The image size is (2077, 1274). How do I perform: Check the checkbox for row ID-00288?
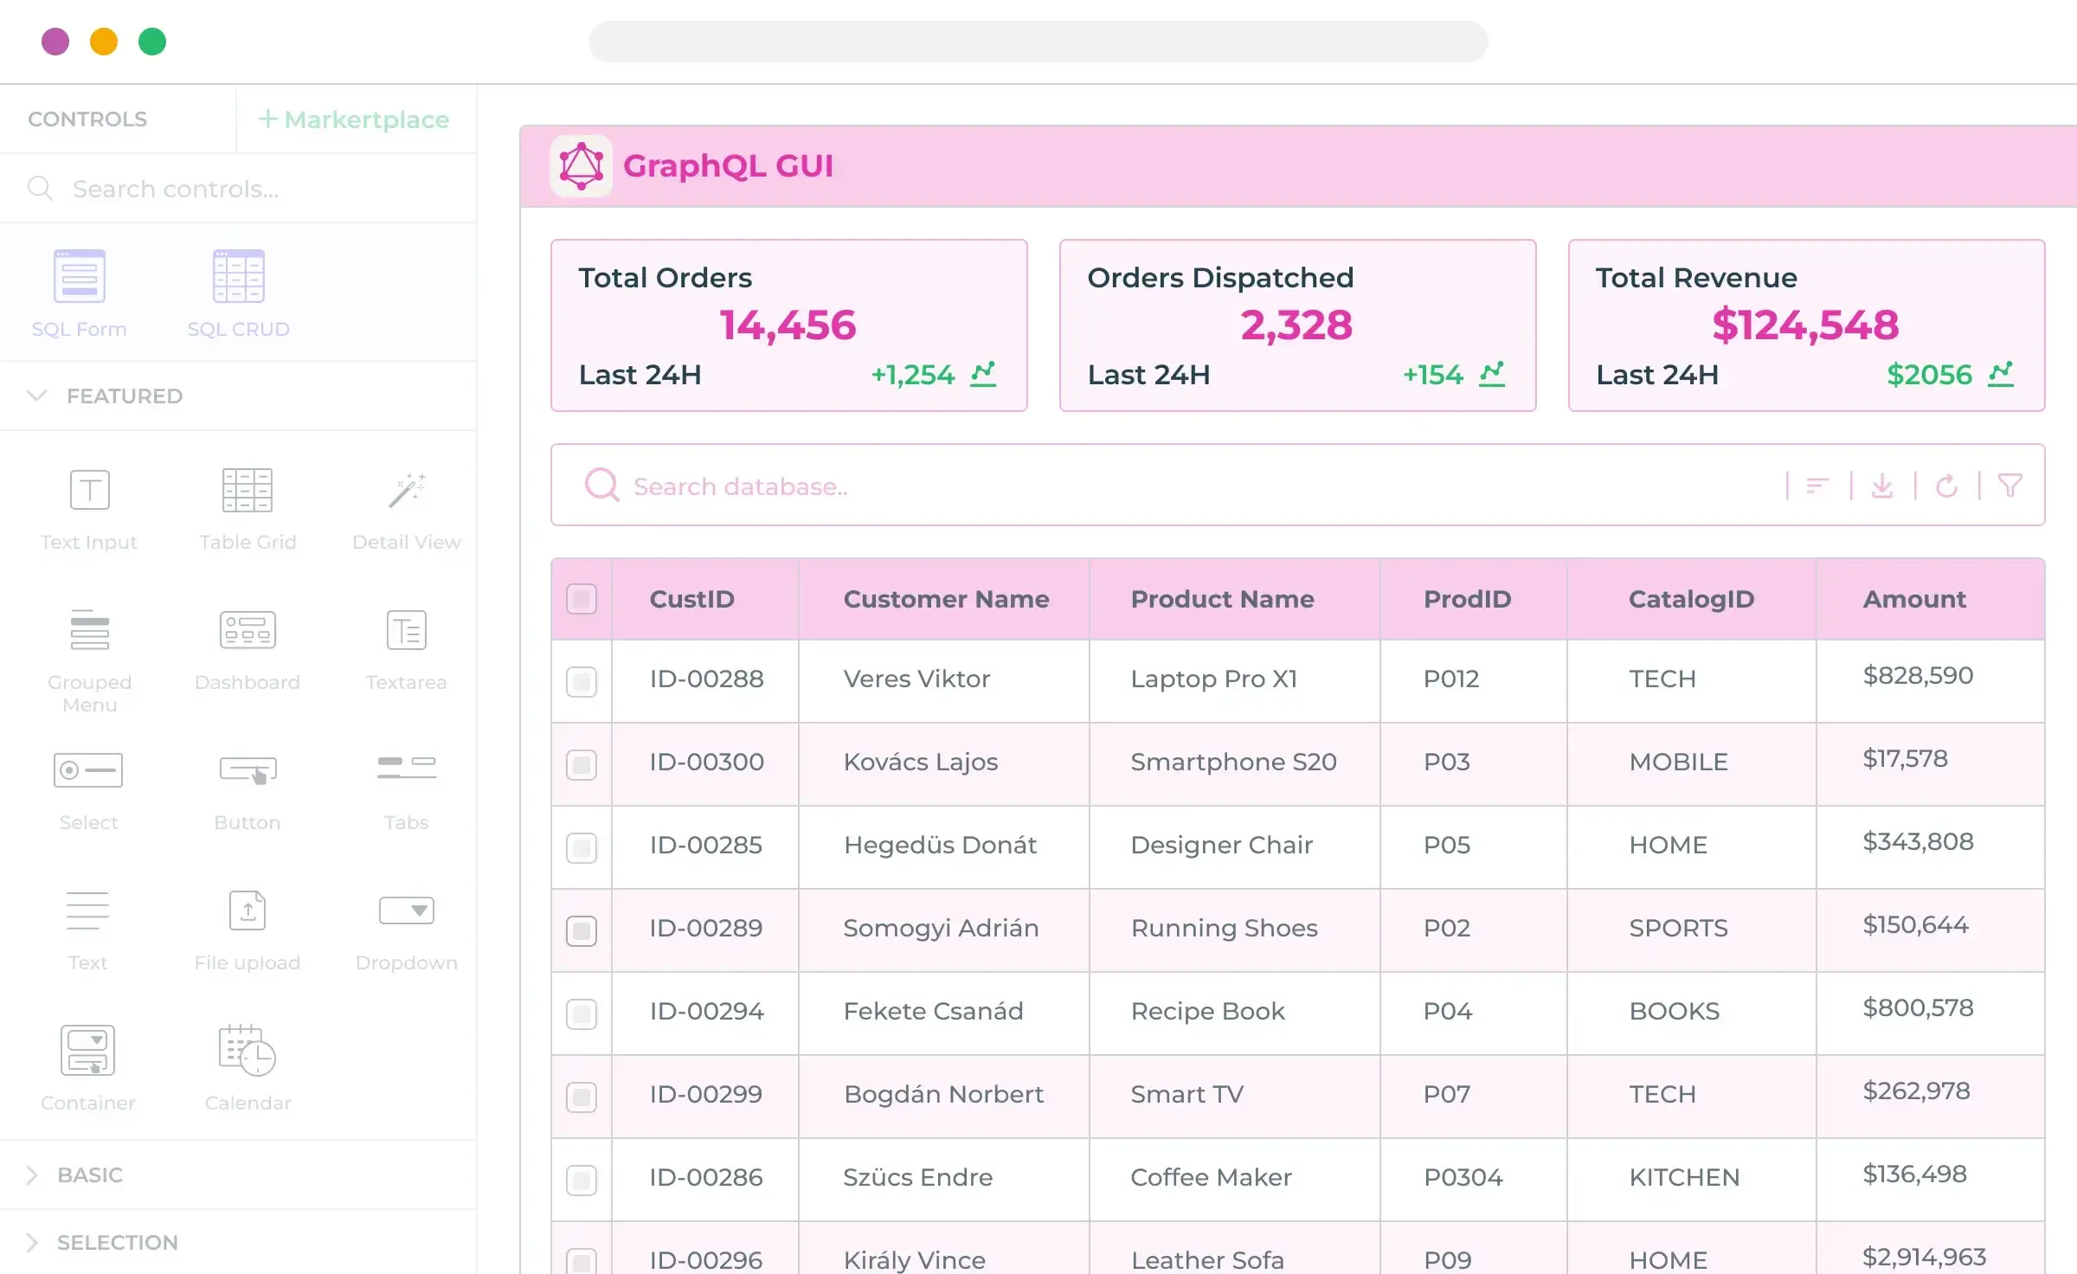click(581, 681)
